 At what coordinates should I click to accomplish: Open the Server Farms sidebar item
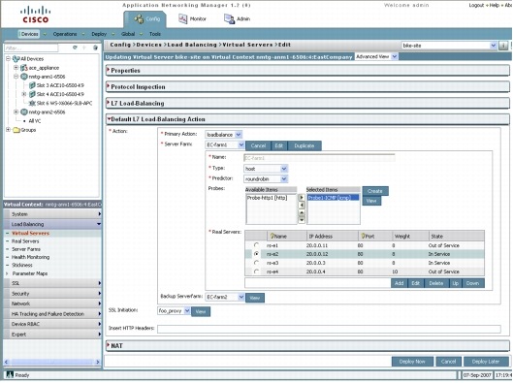26,249
